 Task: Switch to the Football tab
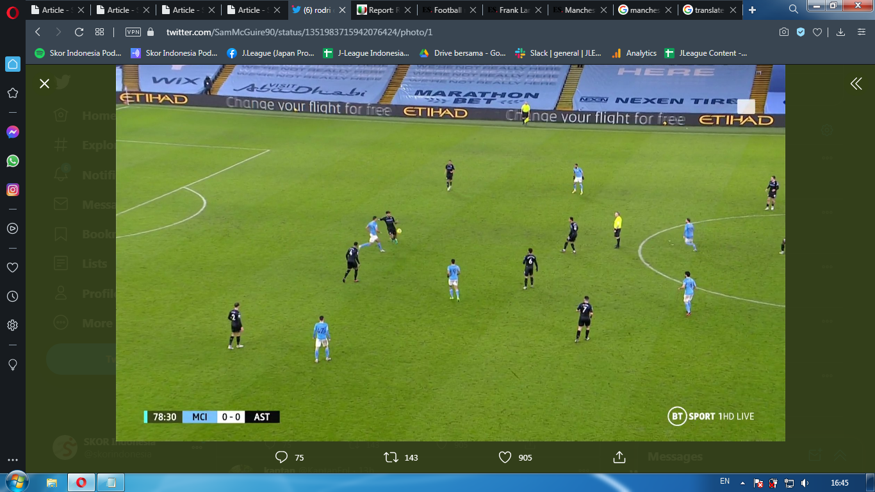449,10
